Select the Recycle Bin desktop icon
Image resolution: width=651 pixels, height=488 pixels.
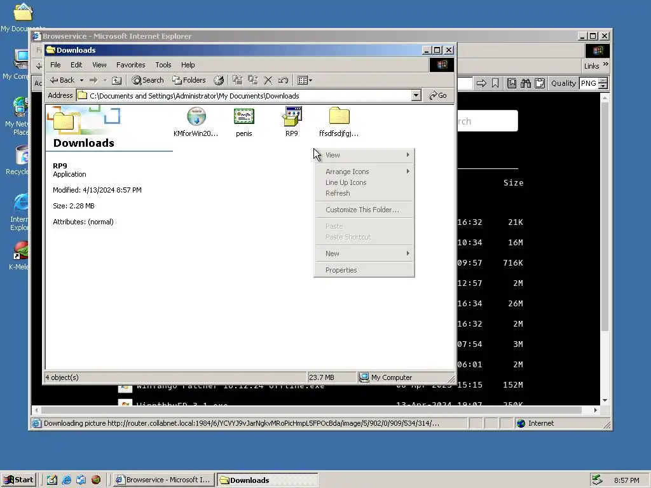point(17,160)
